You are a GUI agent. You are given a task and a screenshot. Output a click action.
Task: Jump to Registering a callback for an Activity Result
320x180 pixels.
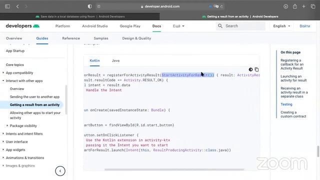292,64
